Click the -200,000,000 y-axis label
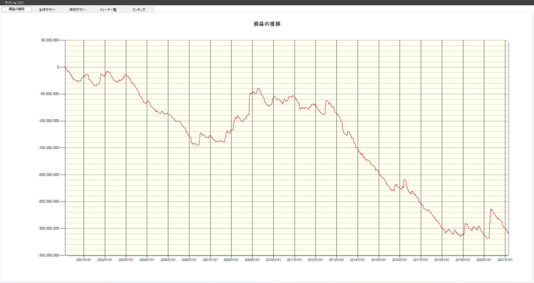Screen dimensions: 534x283 pyautogui.click(x=48, y=175)
